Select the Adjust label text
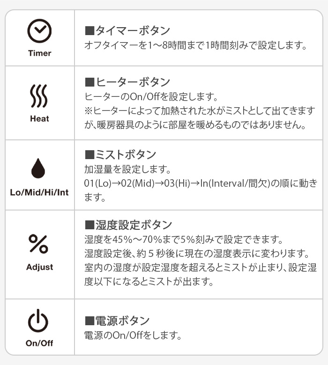 tap(40, 267)
